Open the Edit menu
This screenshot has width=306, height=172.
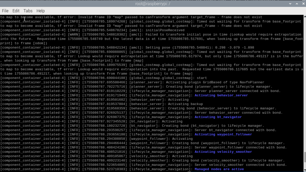click(x=16, y=11)
